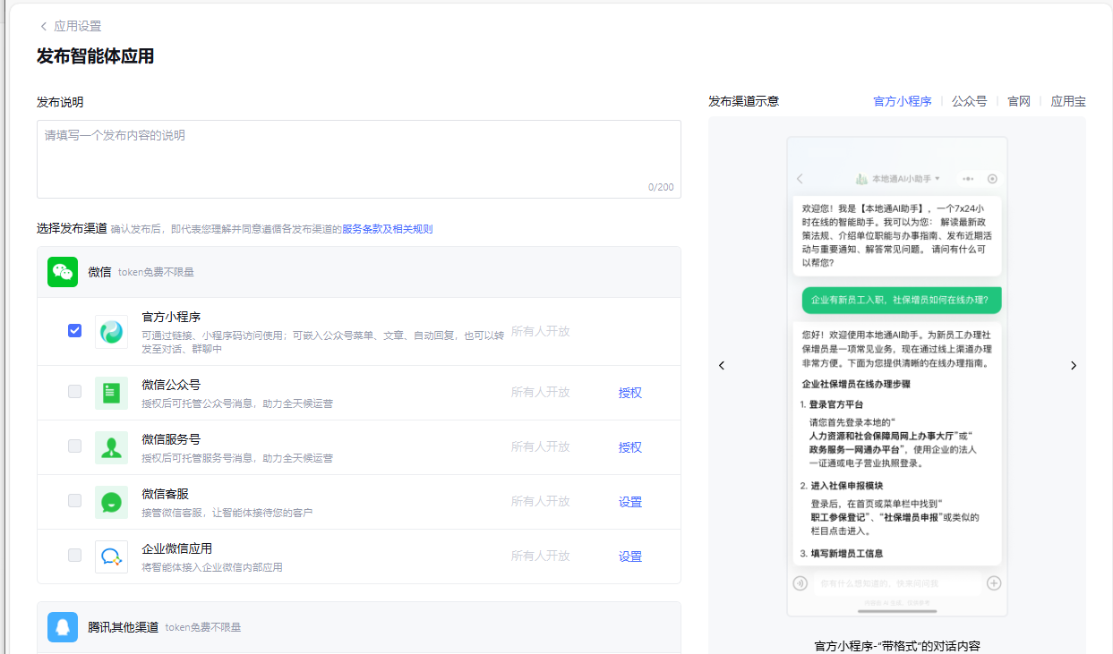
Task: Click the WeChat green logo icon
Action: click(63, 272)
